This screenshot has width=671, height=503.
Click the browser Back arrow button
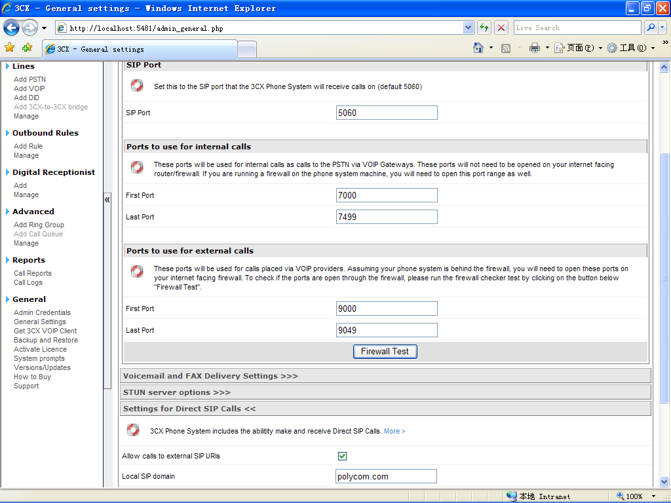tap(12, 28)
